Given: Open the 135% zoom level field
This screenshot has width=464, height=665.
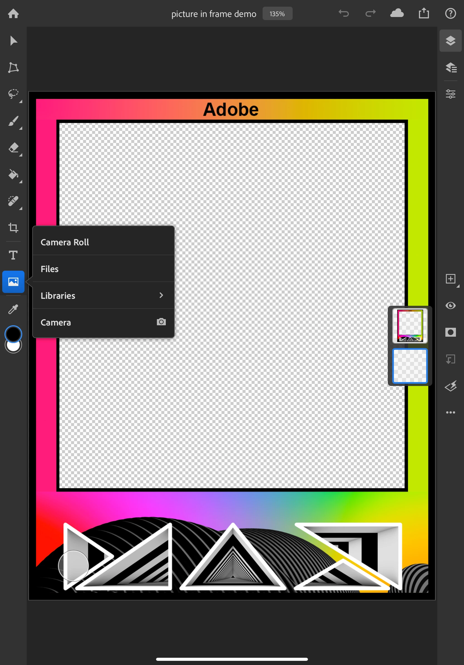Looking at the screenshot, I should (277, 14).
